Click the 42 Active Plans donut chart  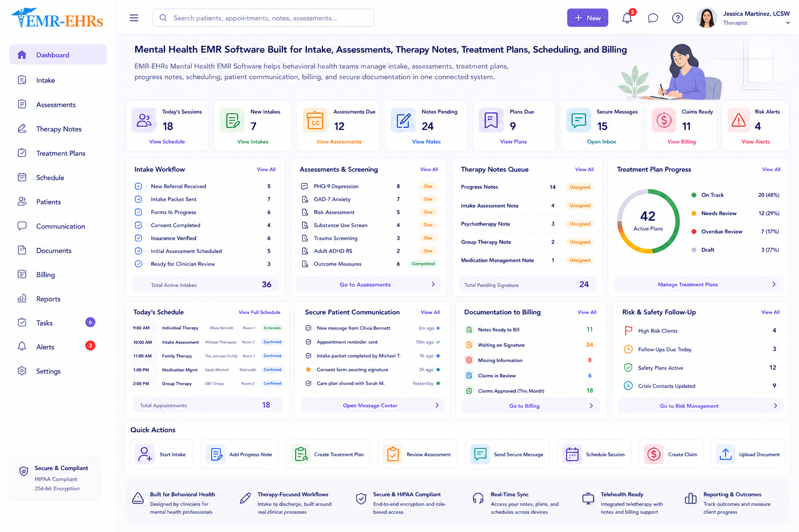click(648, 221)
